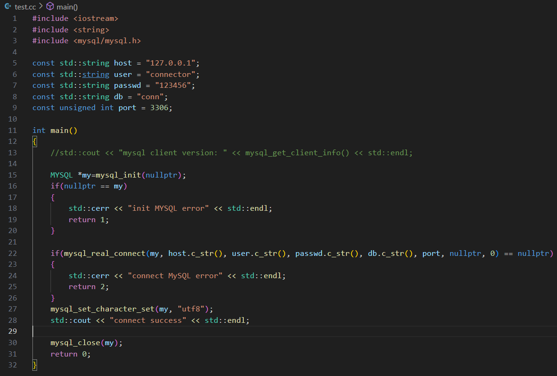Screen dimensions: 557x376
Task: Click the opening brace on line 12
Action: point(35,142)
